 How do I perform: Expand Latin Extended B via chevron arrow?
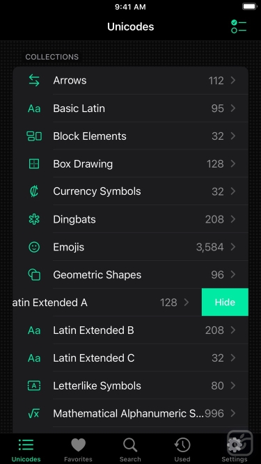233,330
